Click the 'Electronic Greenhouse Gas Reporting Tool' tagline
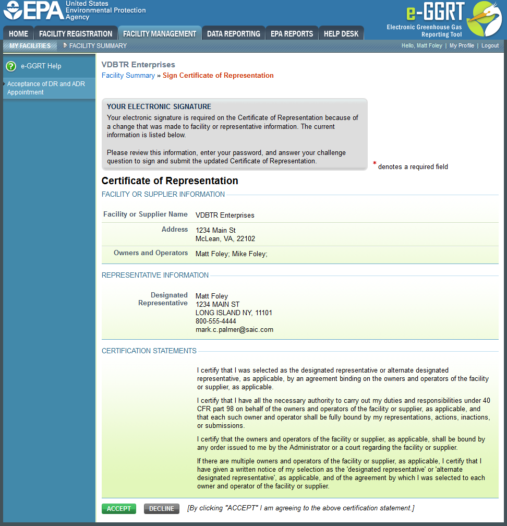This screenshot has width=507, height=526. click(x=424, y=31)
